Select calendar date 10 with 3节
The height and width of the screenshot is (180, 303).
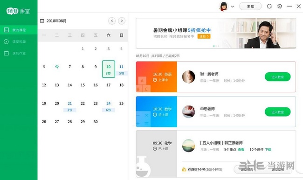click(109, 69)
